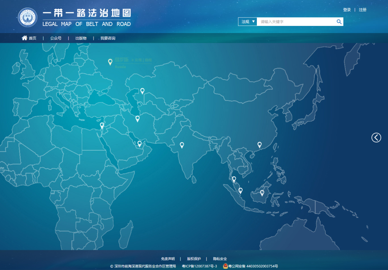This screenshot has height=270, width=388.
Task: Click the Israel location pin
Action: [102, 126]
